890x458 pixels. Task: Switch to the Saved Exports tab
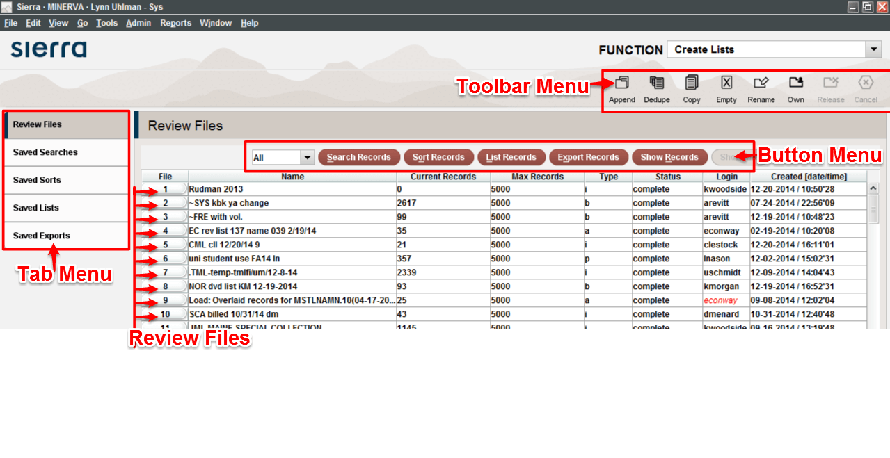(x=67, y=236)
